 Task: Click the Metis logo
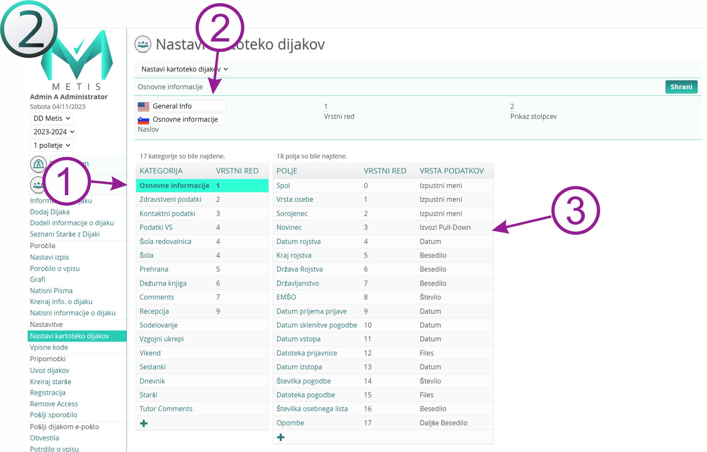(78, 58)
